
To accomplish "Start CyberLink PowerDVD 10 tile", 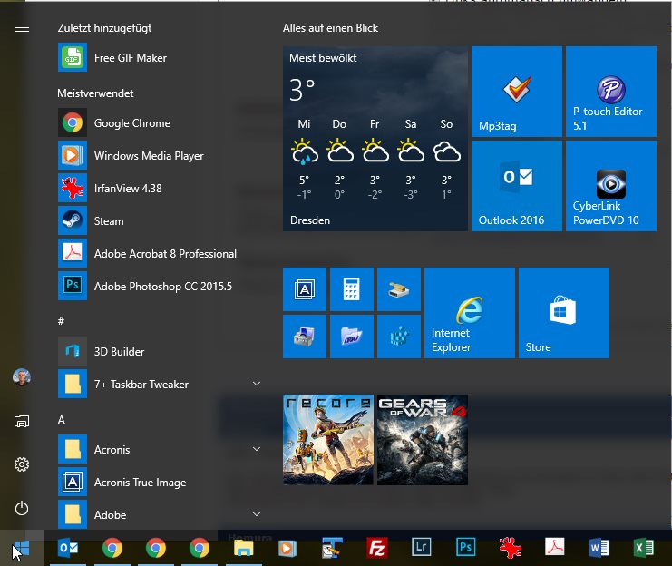I will (x=610, y=186).
